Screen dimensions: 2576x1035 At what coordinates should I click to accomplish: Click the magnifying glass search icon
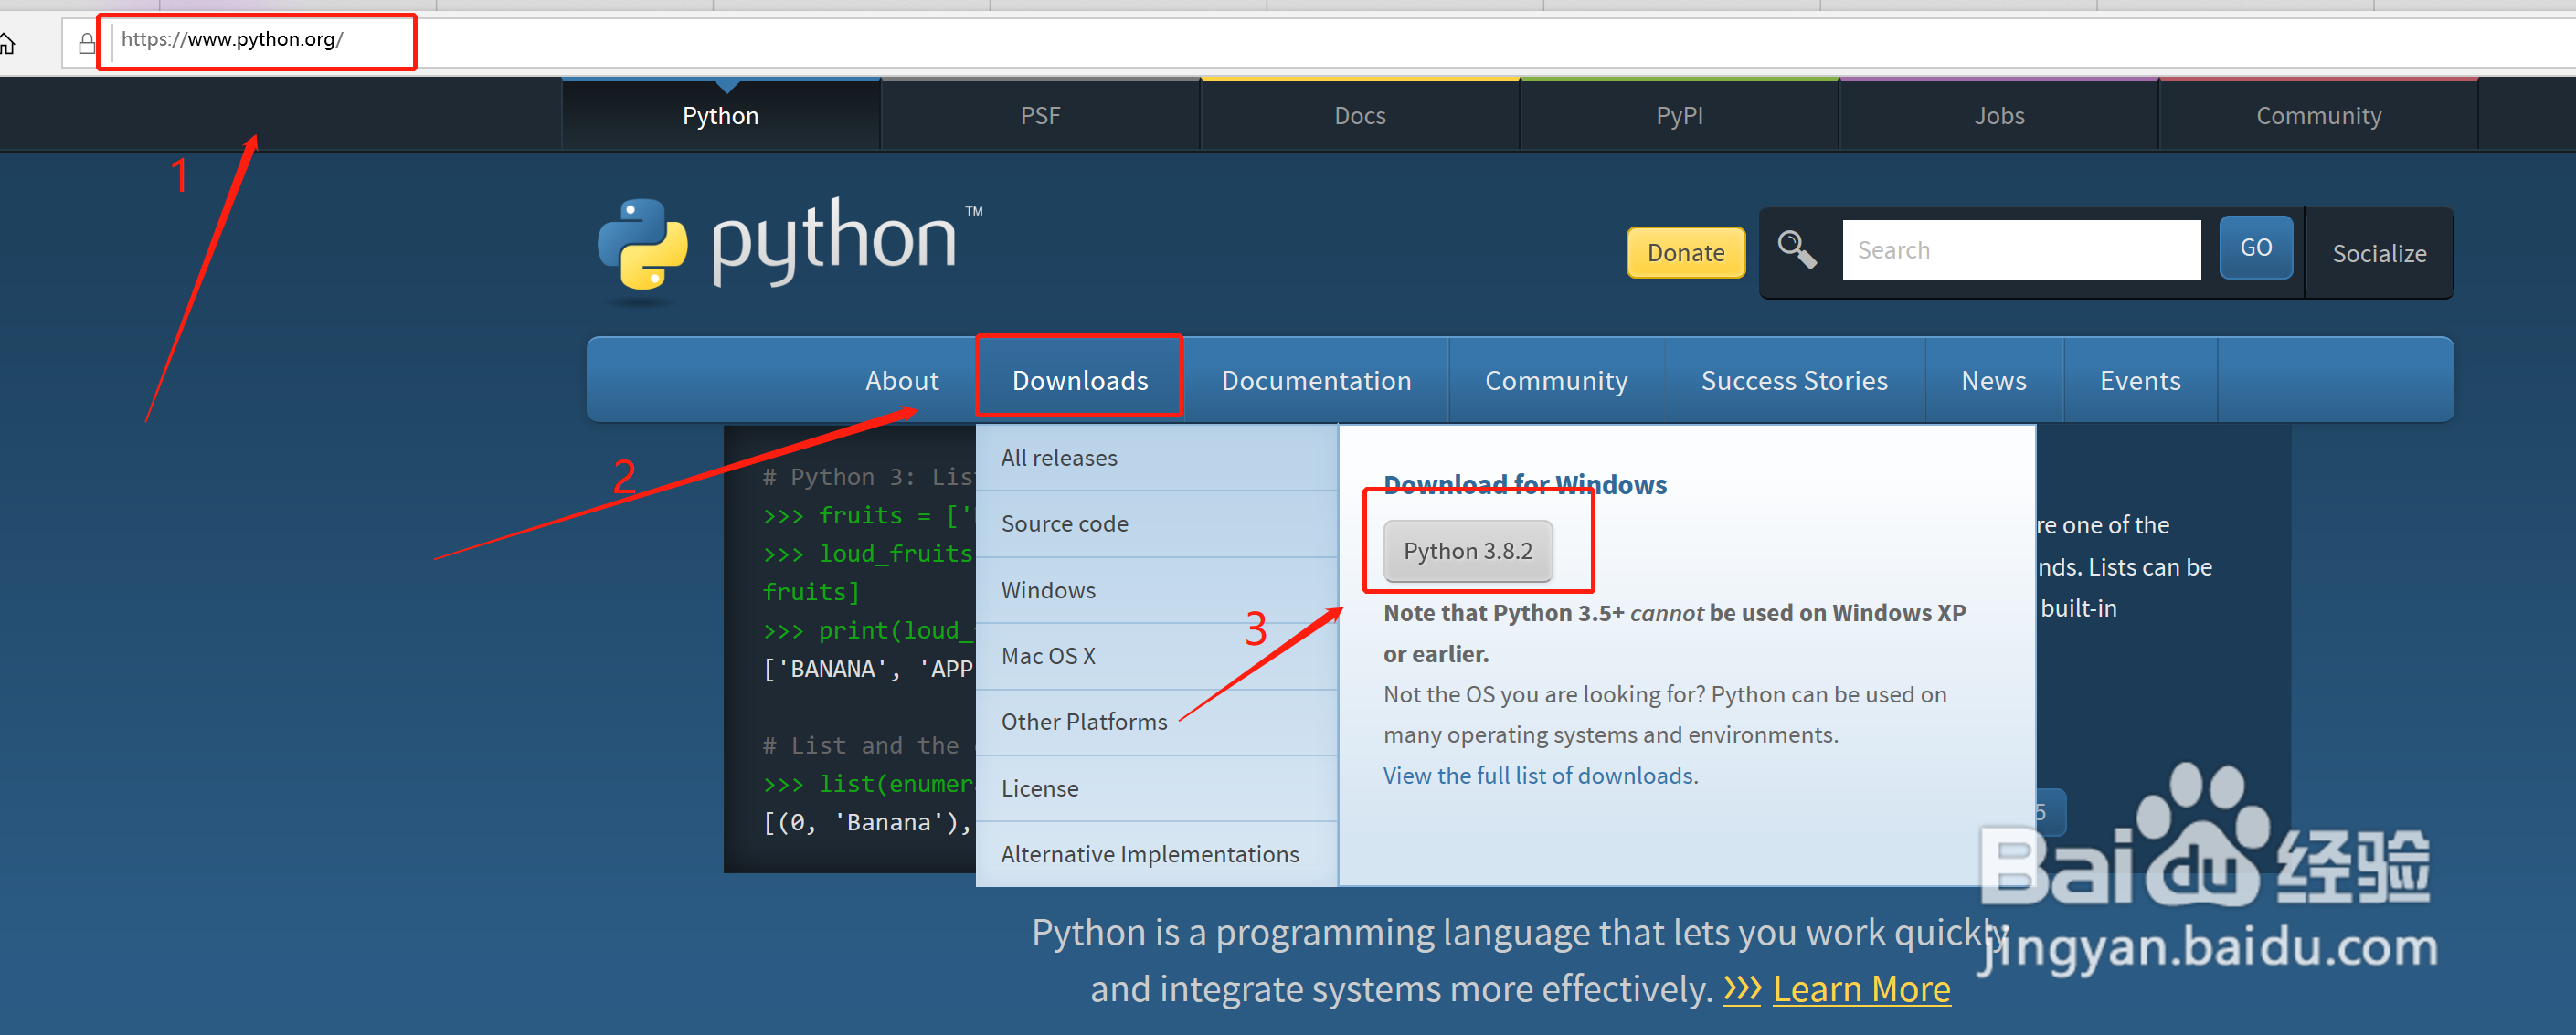click(1796, 249)
